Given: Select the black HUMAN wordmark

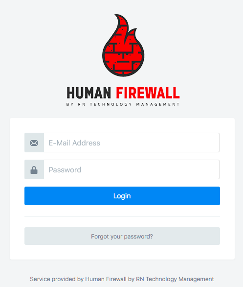Looking at the screenshot, I should click(89, 93).
